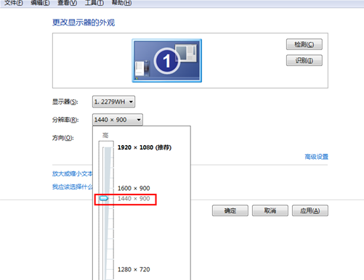
Task: Open the 查看(V) menu
Action: [x=67, y=3]
